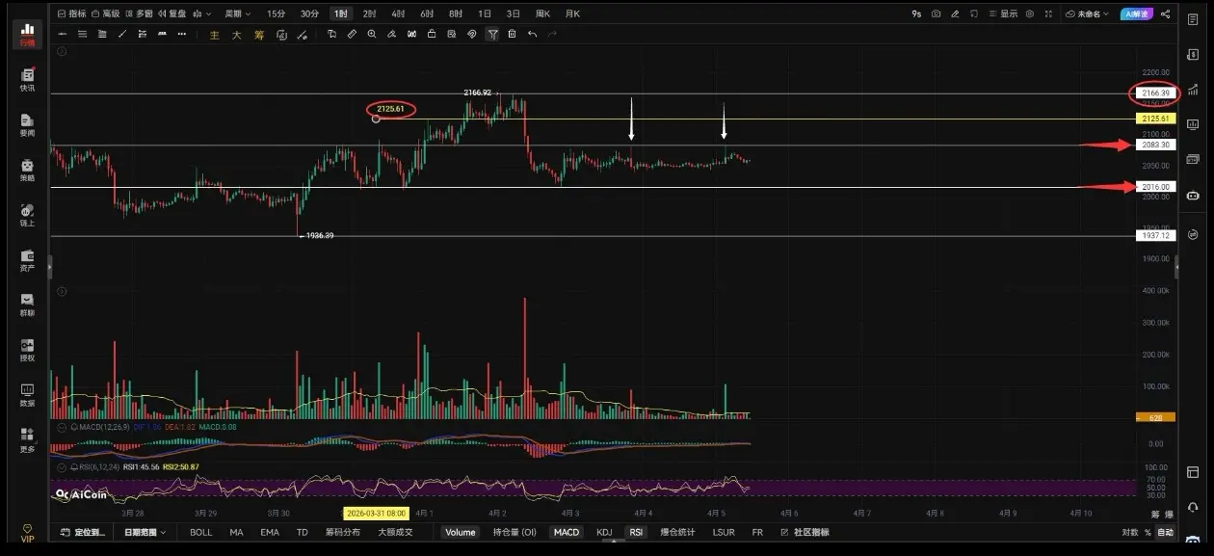Click the 显示 display button
Image resolution: width=1214 pixels, height=556 pixels.
point(1003,13)
